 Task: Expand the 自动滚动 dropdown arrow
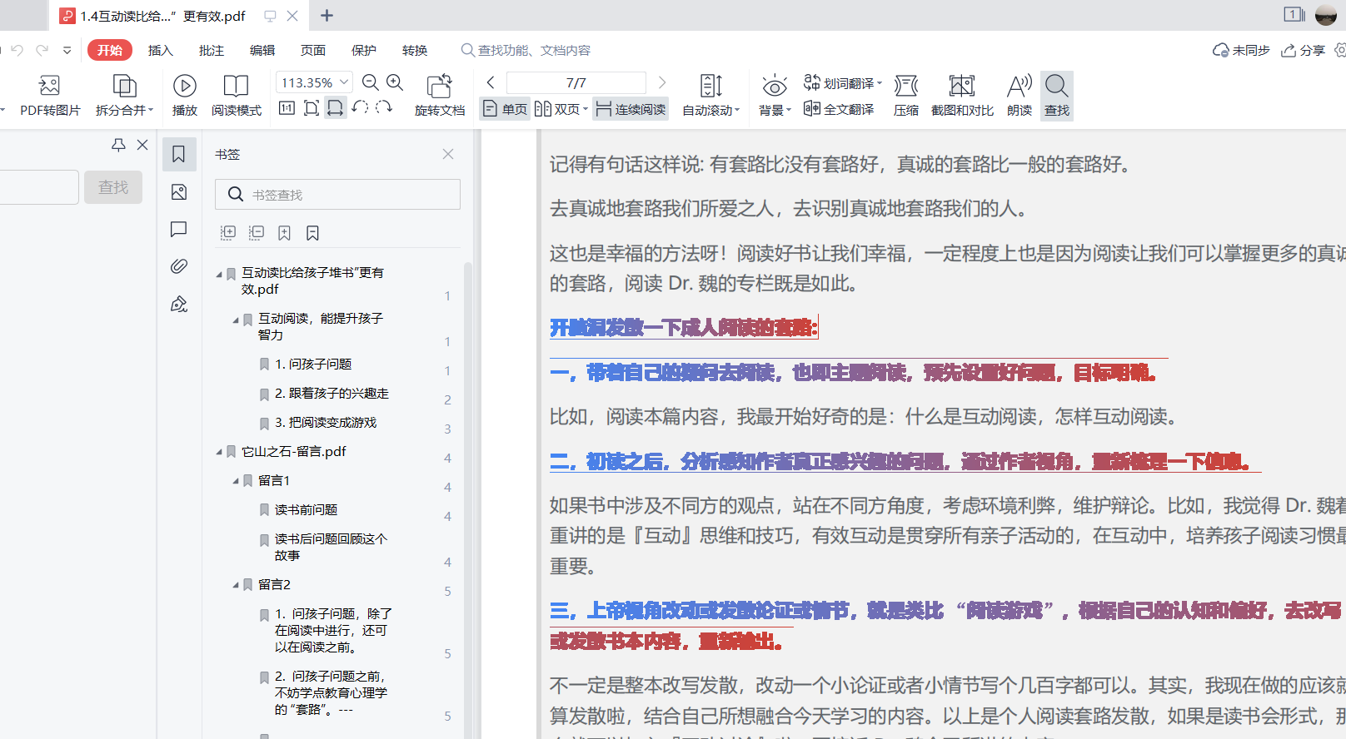[x=737, y=111]
